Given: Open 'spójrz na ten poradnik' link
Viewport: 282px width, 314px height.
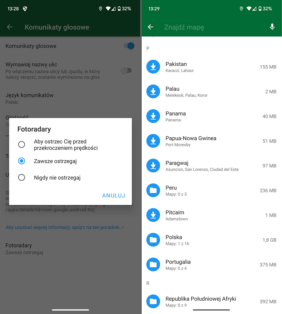Looking at the screenshot, I should coord(63,227).
